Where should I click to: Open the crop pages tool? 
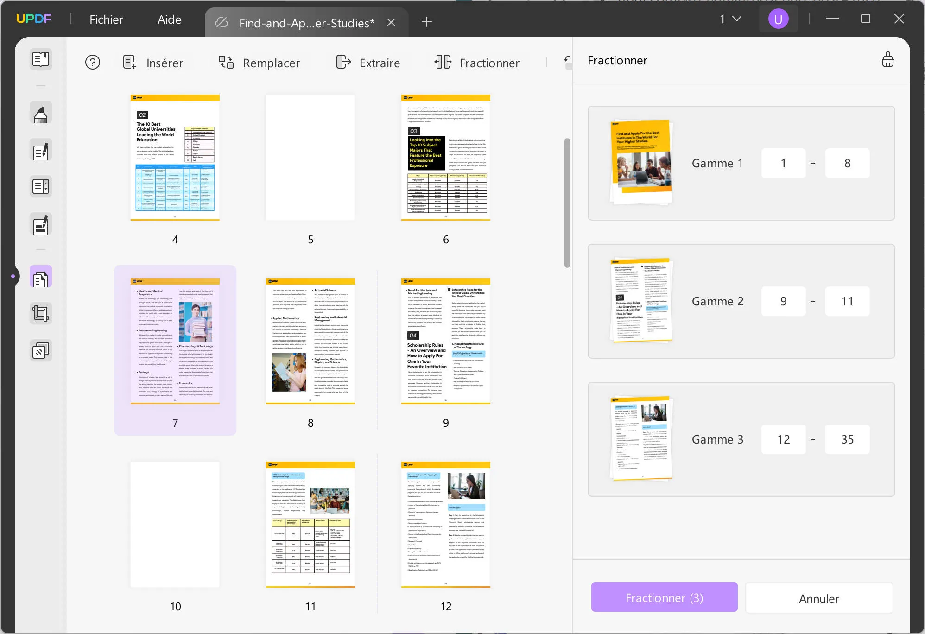[x=41, y=313]
